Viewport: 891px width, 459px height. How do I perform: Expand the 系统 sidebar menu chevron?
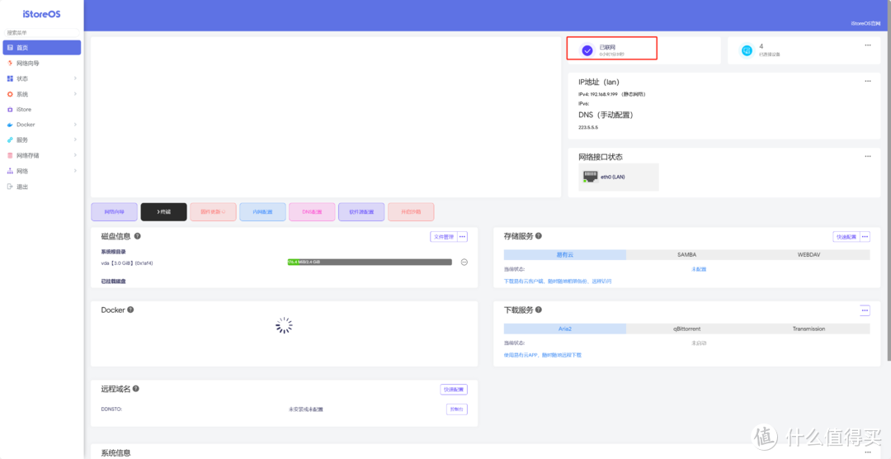pos(75,94)
